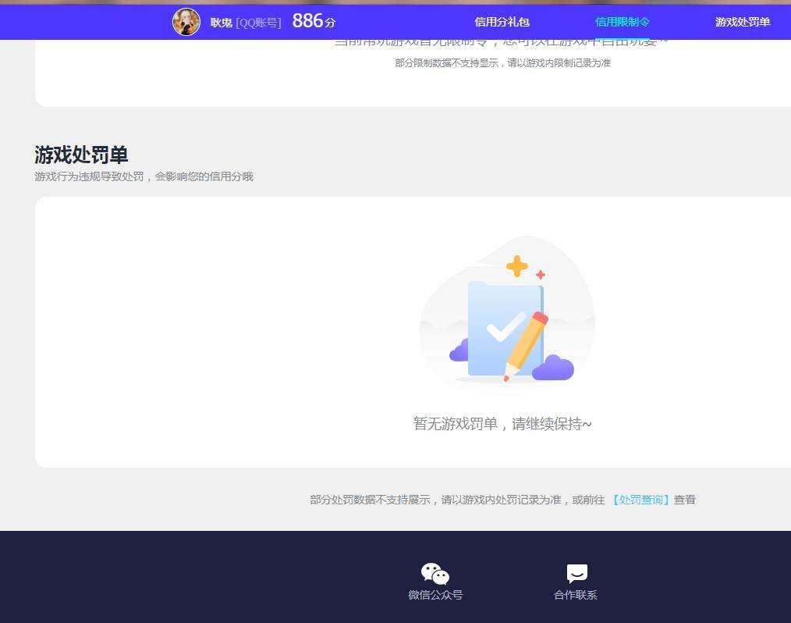Click the 886分 credit score

point(314,21)
